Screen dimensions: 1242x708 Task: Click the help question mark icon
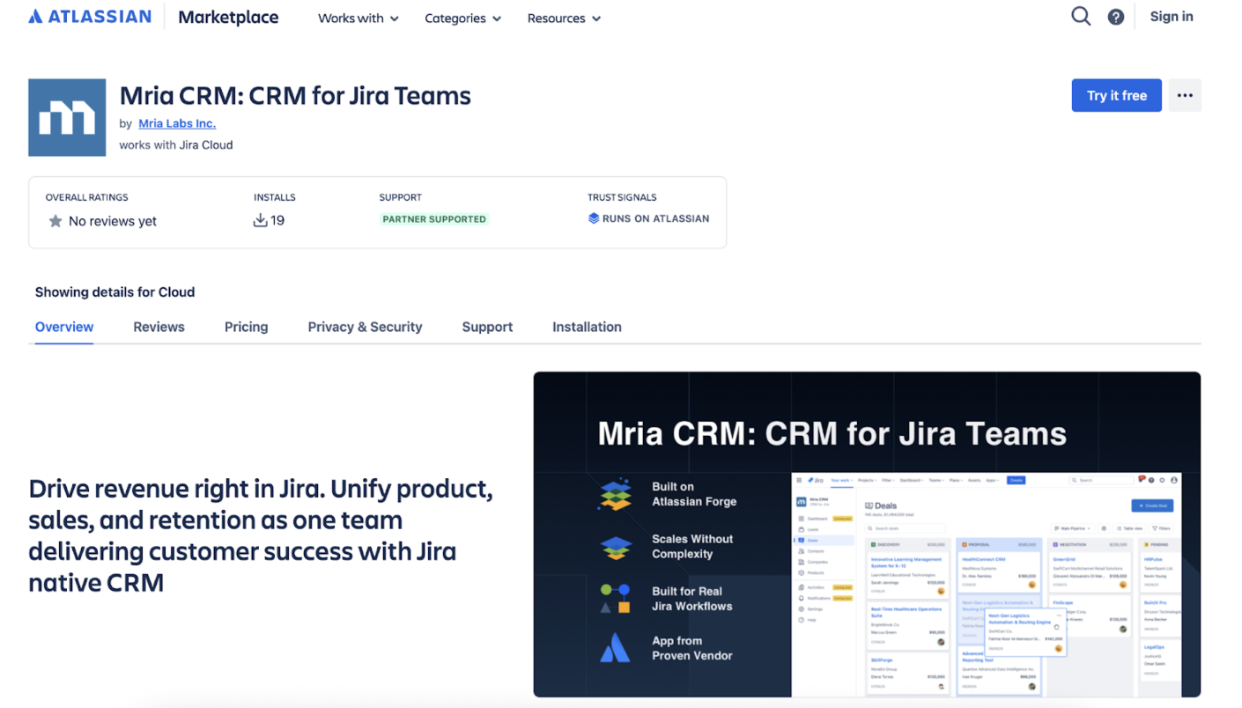tap(1116, 17)
